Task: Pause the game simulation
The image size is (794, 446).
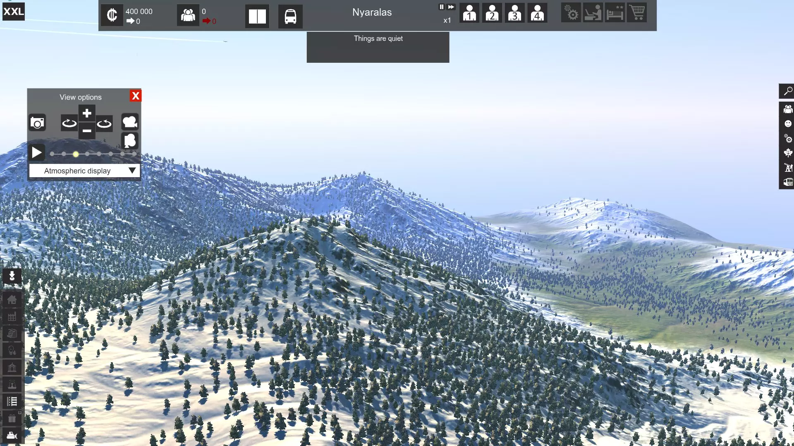Action: (441, 7)
